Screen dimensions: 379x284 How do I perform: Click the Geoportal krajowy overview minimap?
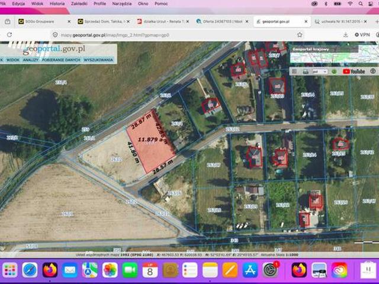pyautogui.click(x=335, y=54)
